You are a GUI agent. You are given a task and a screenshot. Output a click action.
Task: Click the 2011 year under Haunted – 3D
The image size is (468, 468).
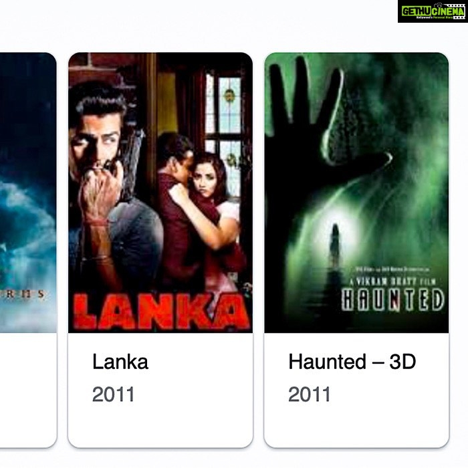(309, 394)
